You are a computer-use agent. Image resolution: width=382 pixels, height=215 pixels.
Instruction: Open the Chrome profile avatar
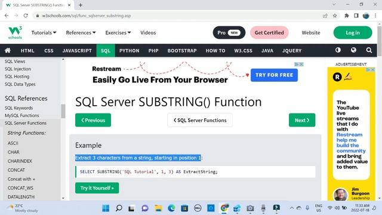click(x=366, y=16)
